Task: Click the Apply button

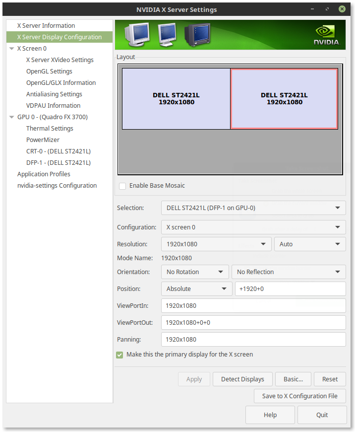Action: coord(194,379)
